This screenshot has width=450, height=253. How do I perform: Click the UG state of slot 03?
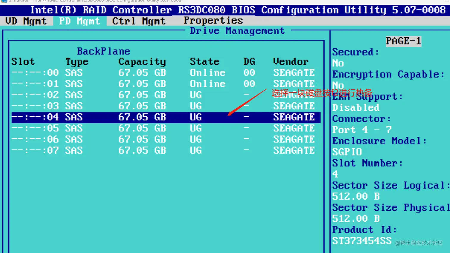(196, 106)
